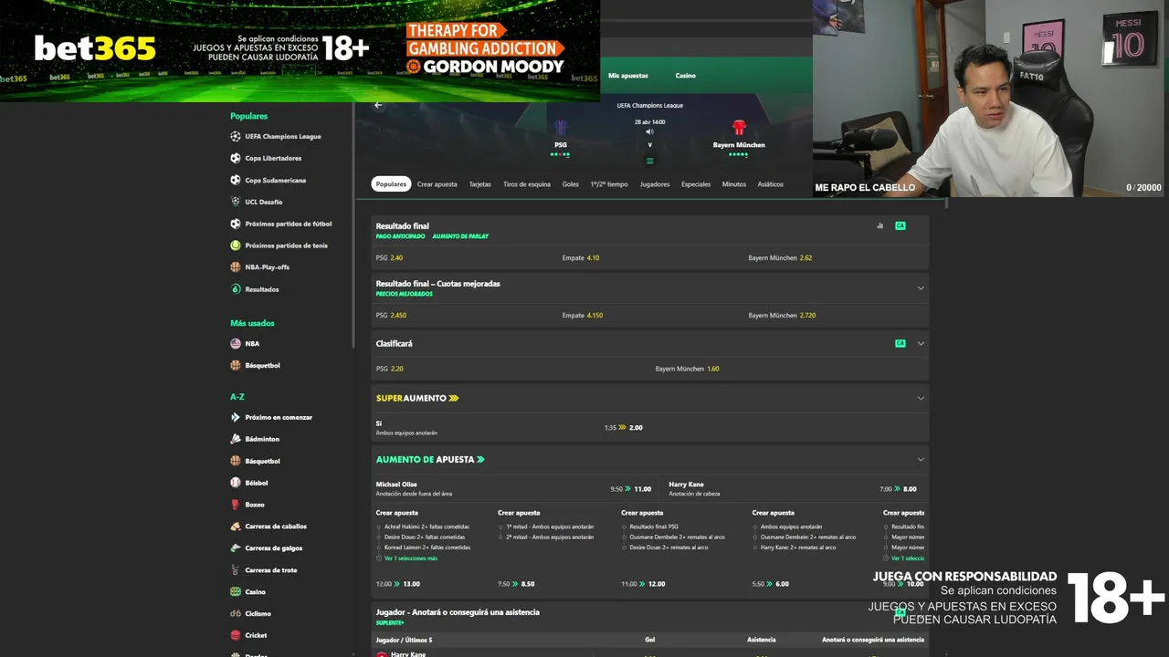Click the Copa Sudamericana ball icon
This screenshot has width=1169, height=657.
click(x=236, y=180)
